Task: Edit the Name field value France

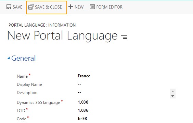Action: (x=84, y=76)
